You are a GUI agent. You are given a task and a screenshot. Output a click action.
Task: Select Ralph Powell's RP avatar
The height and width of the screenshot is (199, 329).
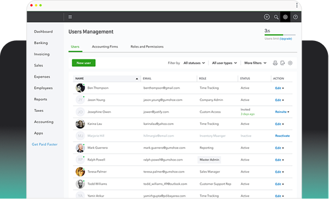click(x=80, y=160)
